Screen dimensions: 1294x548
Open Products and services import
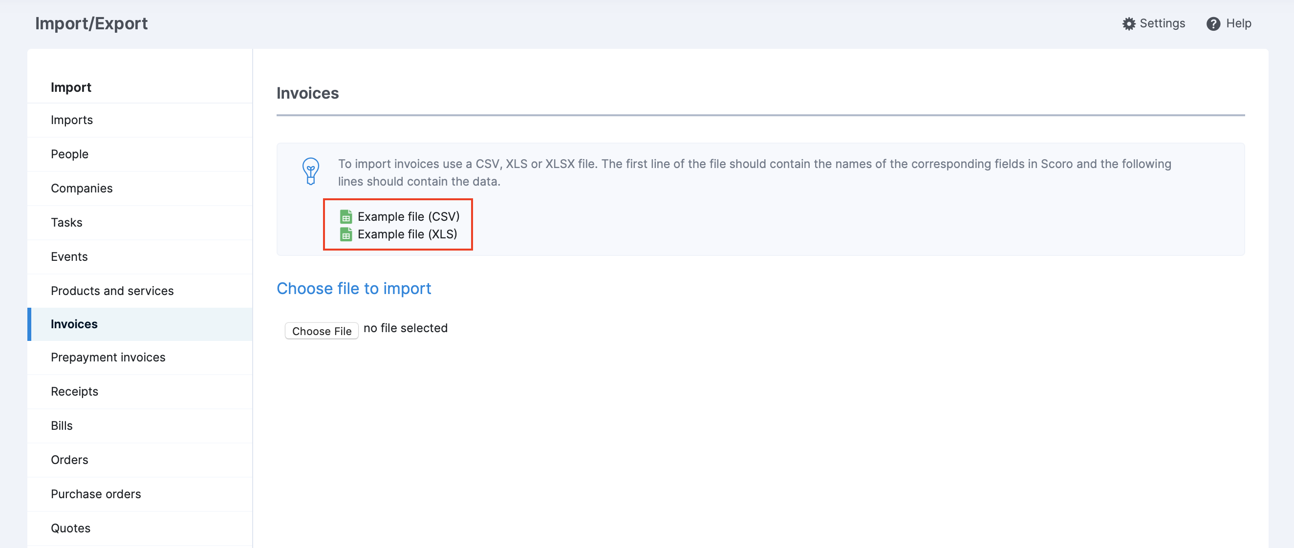(140, 291)
